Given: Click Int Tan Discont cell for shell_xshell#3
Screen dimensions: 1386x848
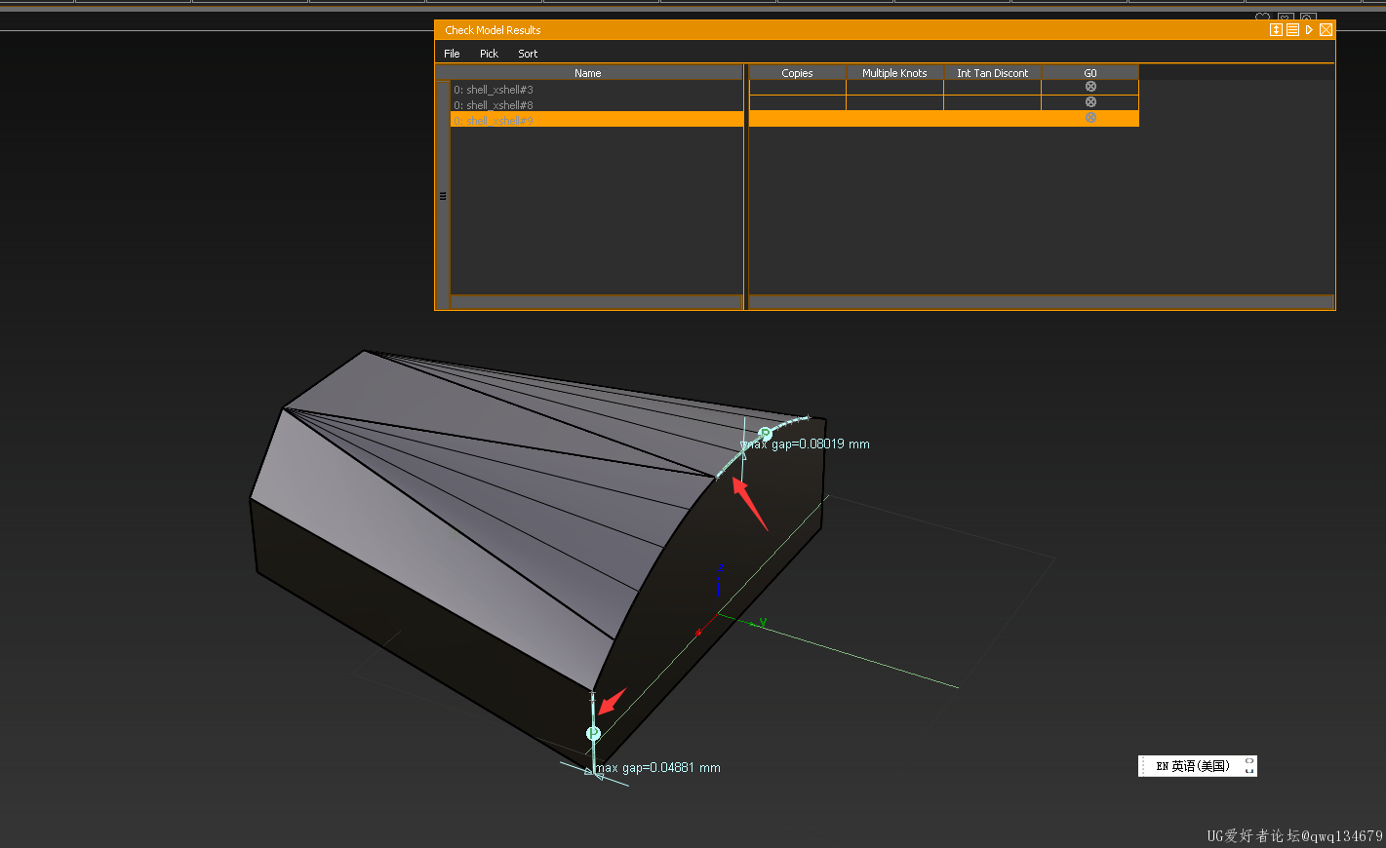Looking at the screenshot, I should 992,88.
